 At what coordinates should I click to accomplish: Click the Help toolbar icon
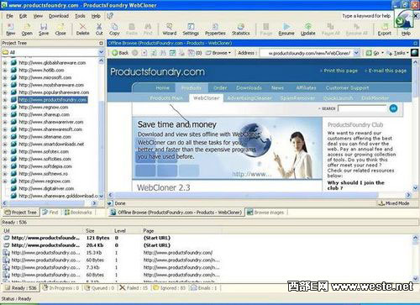406,31
